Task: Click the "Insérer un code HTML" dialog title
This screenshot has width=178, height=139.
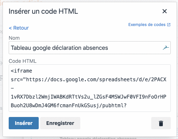Action: pos(43,12)
